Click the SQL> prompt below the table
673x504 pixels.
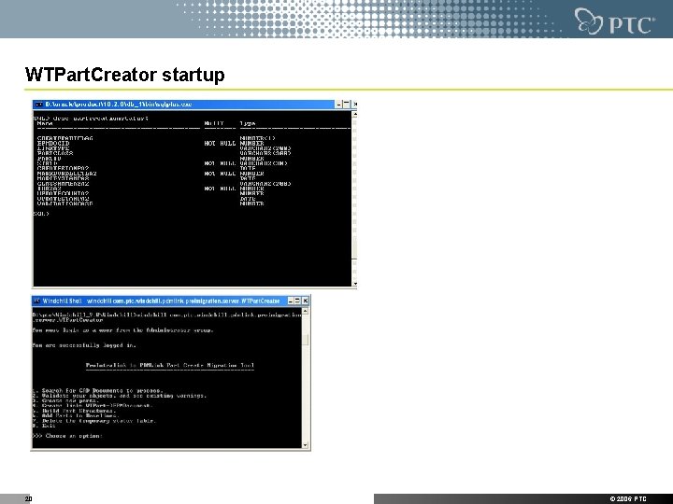41,214
